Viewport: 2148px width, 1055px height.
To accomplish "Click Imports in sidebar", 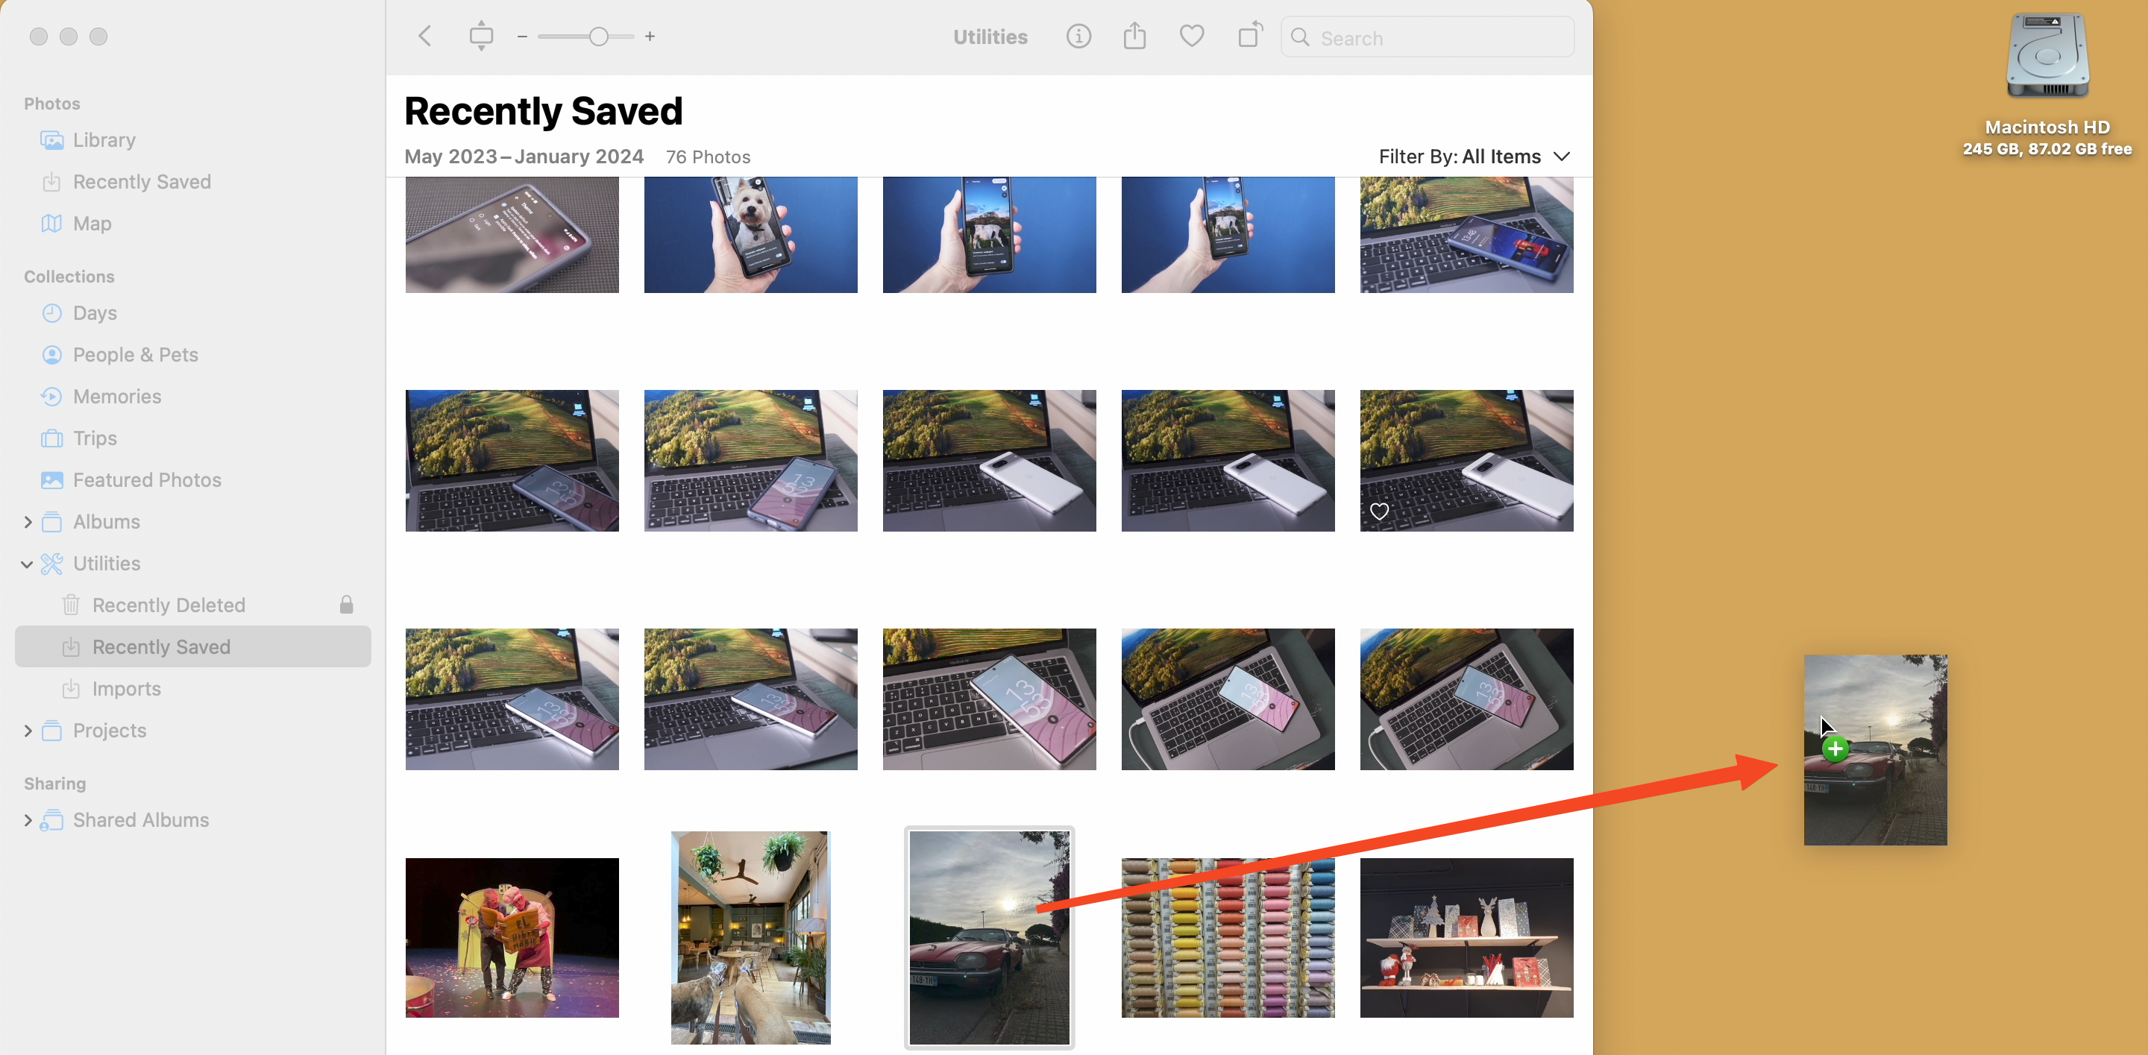I will 123,688.
